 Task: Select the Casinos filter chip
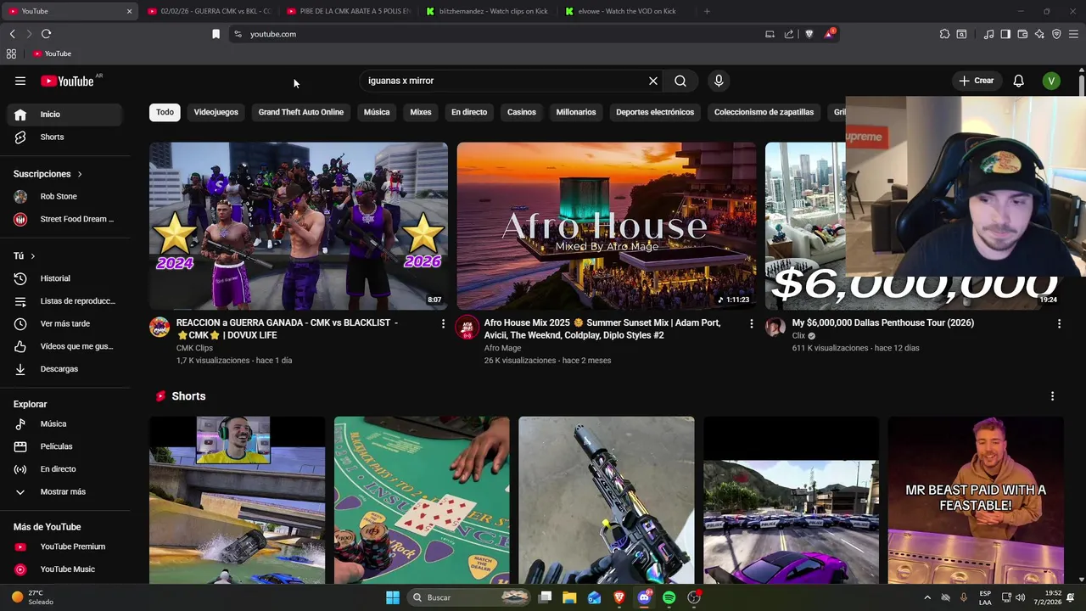pos(522,112)
